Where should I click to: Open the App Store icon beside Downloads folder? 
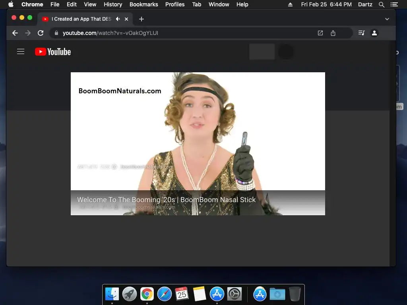coord(260,294)
